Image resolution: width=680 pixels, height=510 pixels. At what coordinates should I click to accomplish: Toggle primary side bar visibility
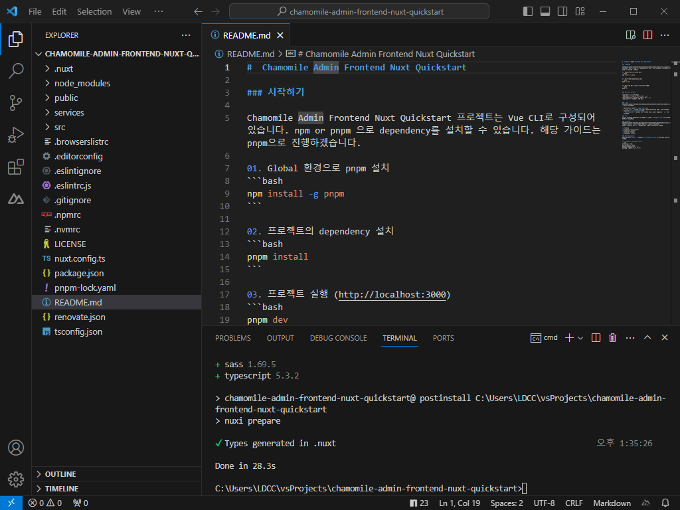point(528,11)
